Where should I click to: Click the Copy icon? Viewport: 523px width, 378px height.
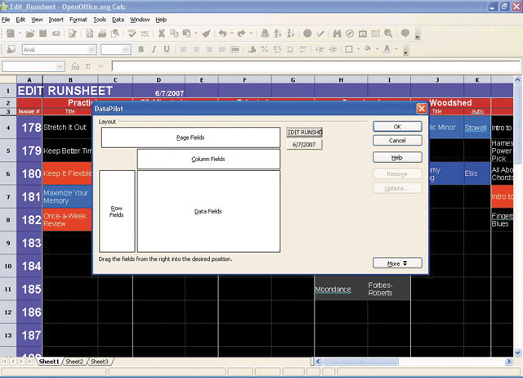(x=174, y=34)
